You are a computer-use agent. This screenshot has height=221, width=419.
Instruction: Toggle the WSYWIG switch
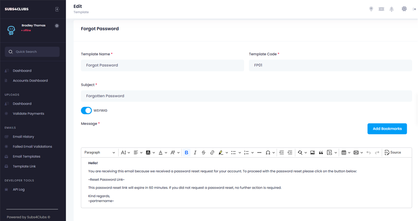click(x=86, y=111)
